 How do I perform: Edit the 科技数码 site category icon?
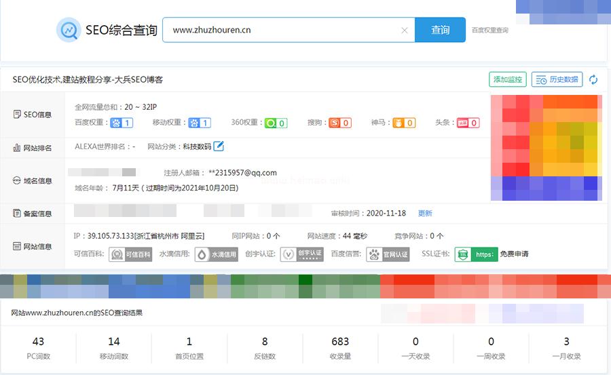(219, 146)
